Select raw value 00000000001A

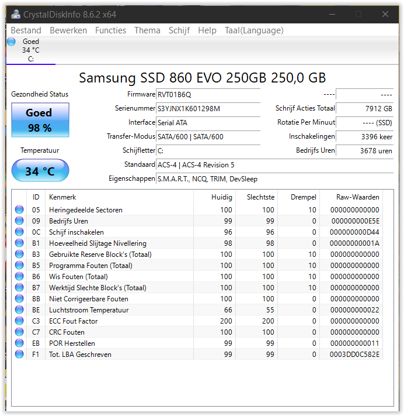[354, 243]
